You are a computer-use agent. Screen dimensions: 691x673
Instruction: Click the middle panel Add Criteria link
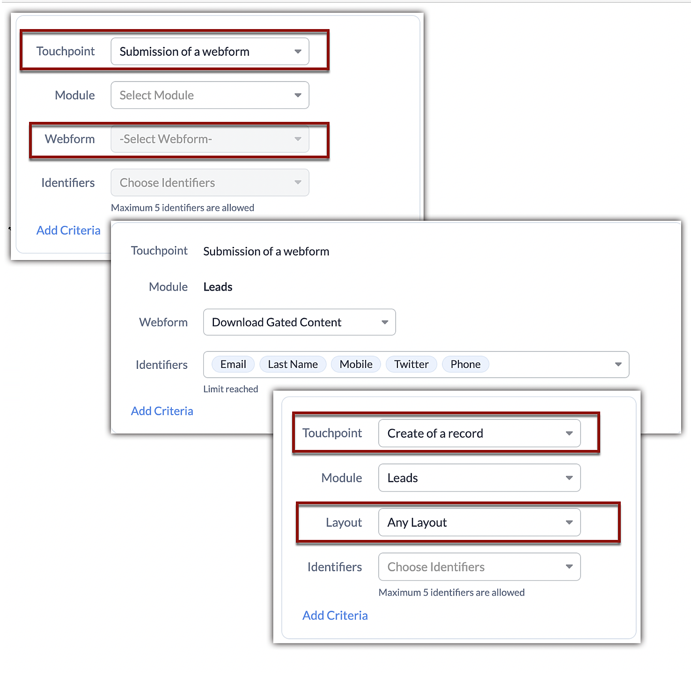click(162, 411)
